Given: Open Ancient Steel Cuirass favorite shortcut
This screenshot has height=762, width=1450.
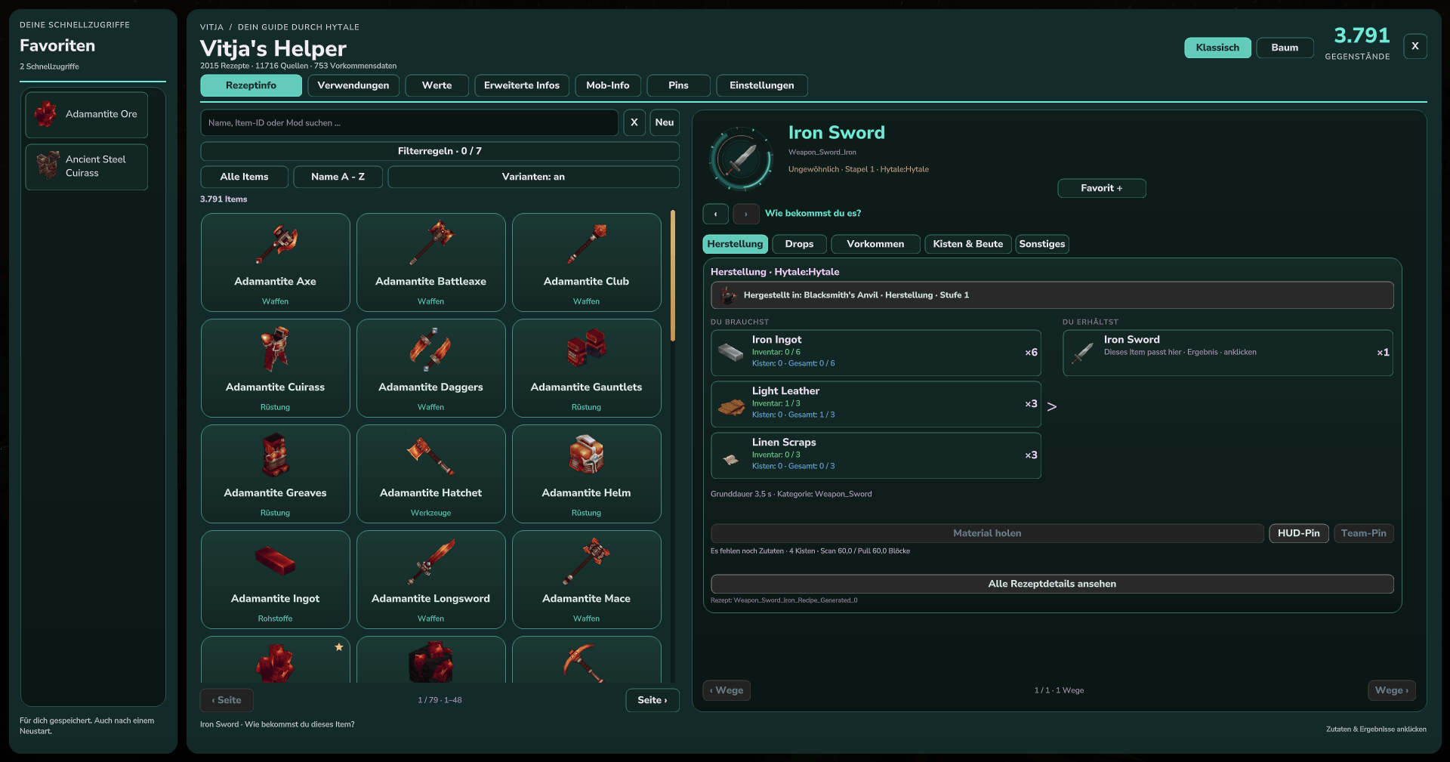Looking at the screenshot, I should coord(87,166).
